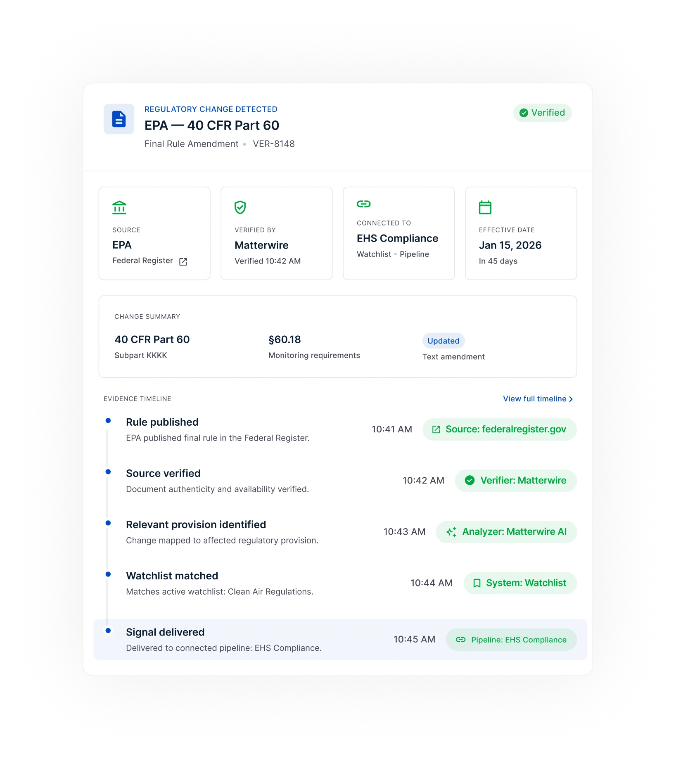Click the Subpart KKKK text
This screenshot has height=759, width=676.
pos(141,356)
